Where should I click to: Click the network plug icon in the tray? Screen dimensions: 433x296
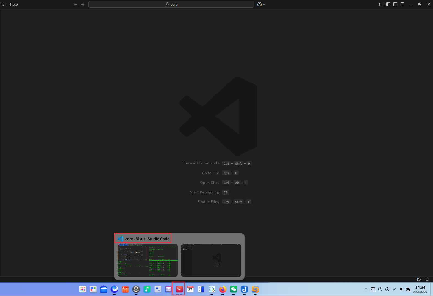coord(395,289)
